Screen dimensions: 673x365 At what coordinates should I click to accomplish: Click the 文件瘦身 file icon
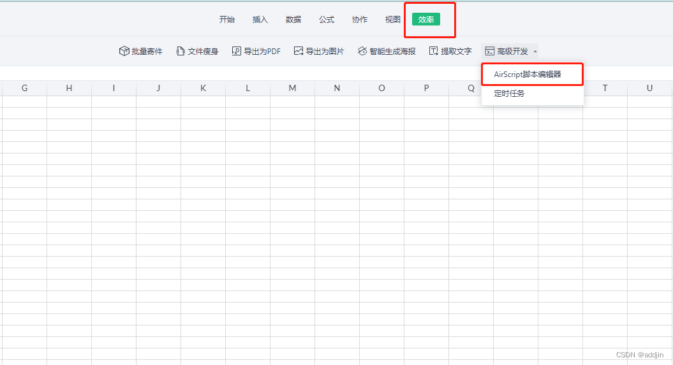[181, 51]
